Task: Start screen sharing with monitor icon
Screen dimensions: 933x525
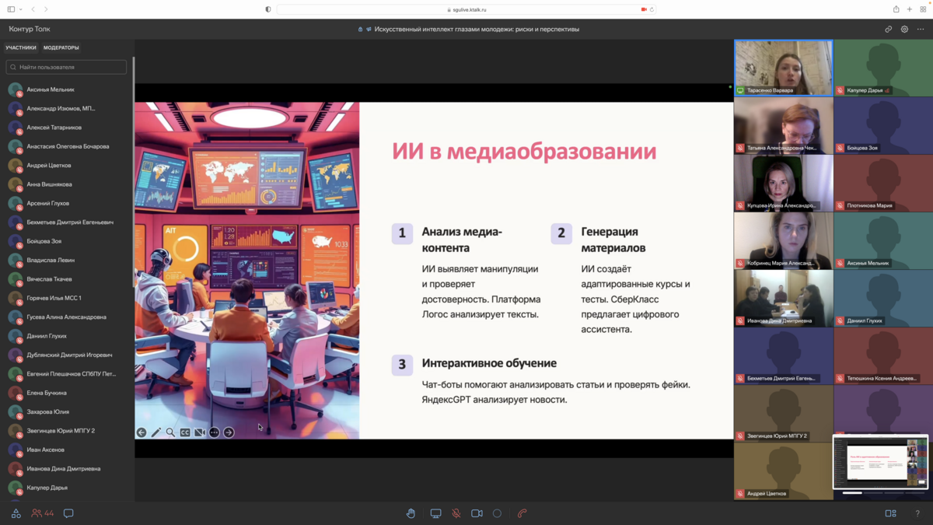Action: tap(435, 513)
